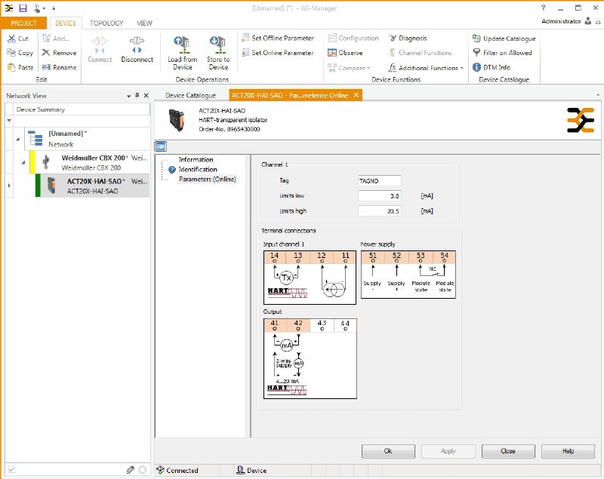This screenshot has width=604, height=479.
Task: Click Update Catalogue icon
Action: (477, 38)
